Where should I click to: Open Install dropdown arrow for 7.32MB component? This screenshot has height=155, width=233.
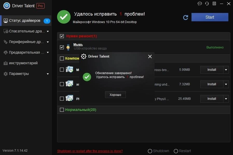[226, 84]
